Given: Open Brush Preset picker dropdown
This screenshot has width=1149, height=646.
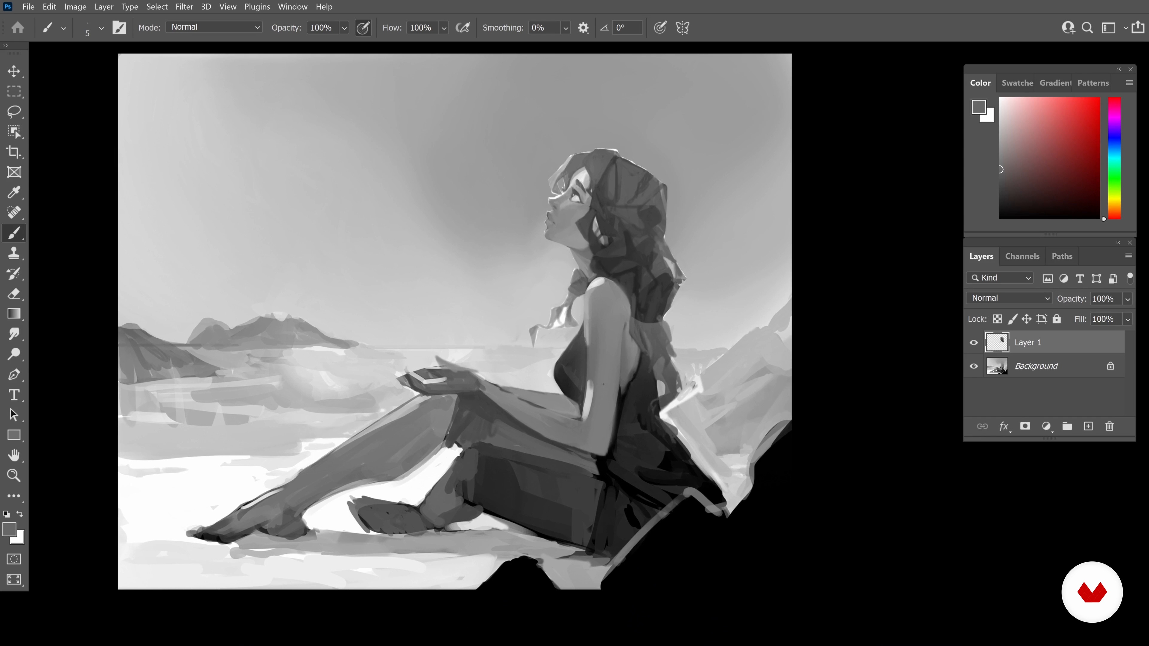Looking at the screenshot, I should pos(101,28).
